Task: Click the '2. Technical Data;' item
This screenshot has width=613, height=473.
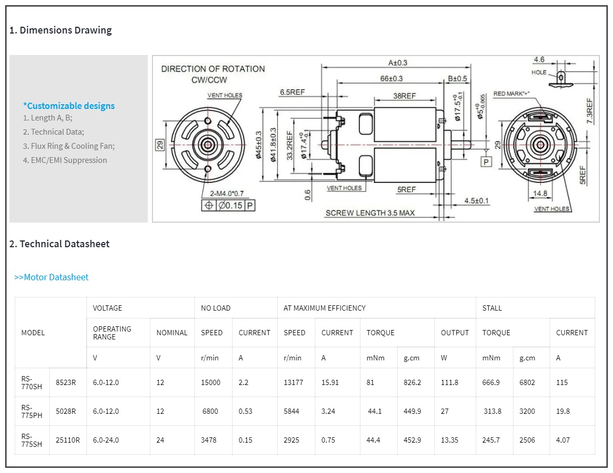Action: coord(53,131)
